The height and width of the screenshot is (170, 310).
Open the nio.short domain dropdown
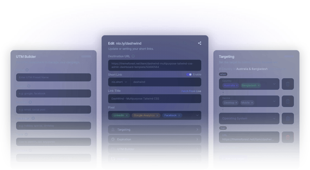click(119, 82)
